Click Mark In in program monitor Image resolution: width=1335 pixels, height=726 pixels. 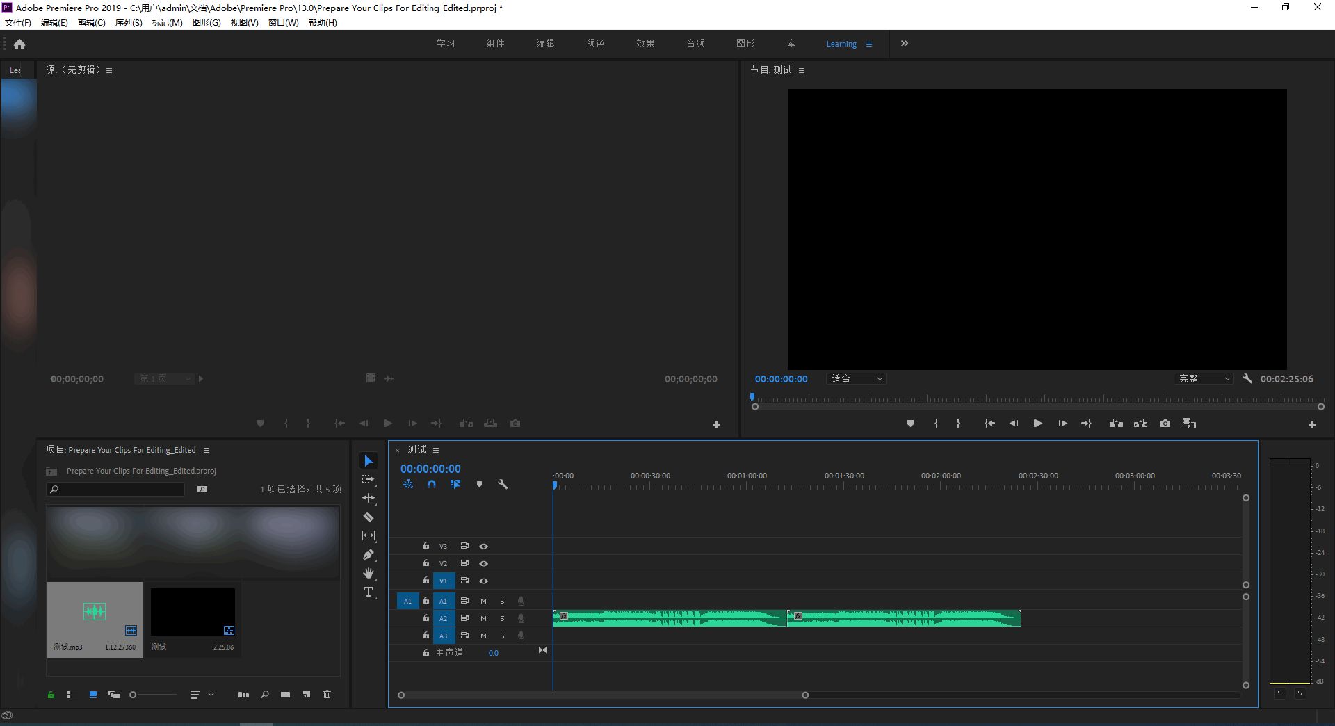[936, 423]
